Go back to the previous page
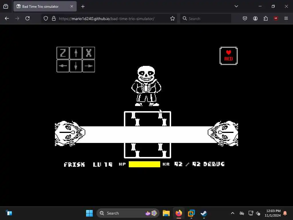This screenshot has width=293, height=220. click(7, 18)
